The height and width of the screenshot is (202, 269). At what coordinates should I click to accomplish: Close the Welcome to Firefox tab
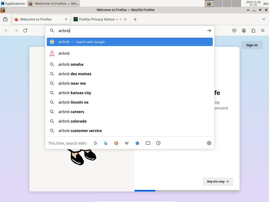(x=66, y=19)
